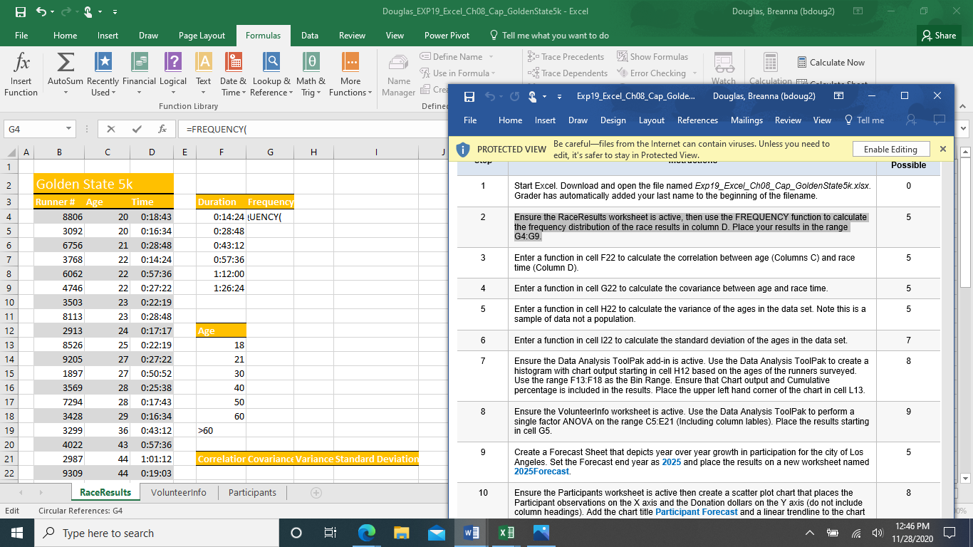The width and height of the screenshot is (973, 547).
Task: Click the Enable Editing button
Action: click(891, 149)
